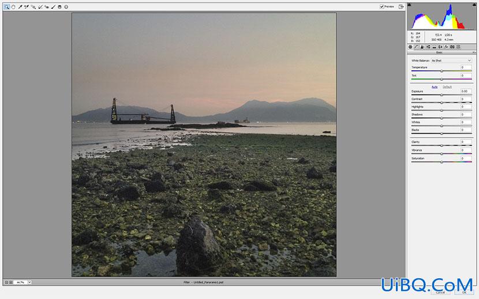Click the Whites slider handle
Screen dimensions: 479x299
tap(441, 126)
